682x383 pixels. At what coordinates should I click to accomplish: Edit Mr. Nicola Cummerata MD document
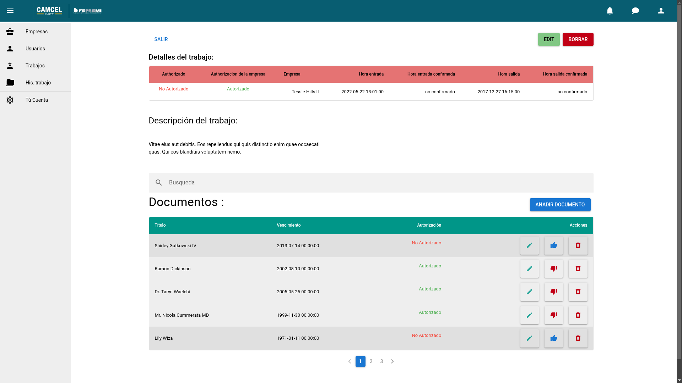[x=530, y=315]
